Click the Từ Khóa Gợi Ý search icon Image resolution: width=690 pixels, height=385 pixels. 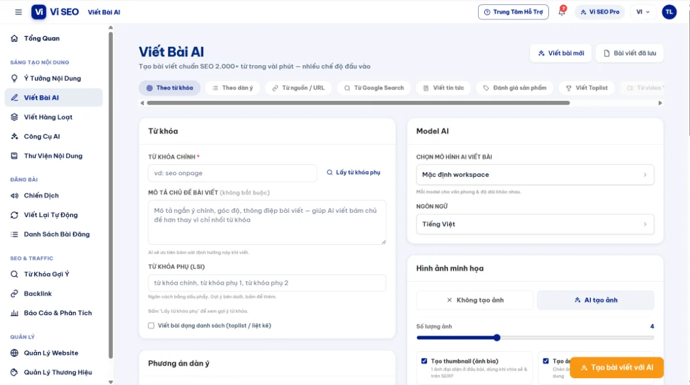(14, 274)
